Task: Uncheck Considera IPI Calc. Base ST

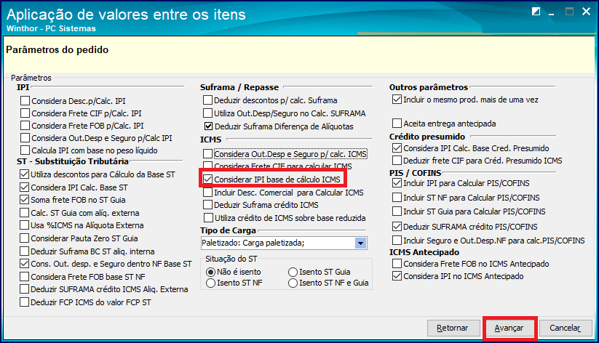Action: (x=25, y=187)
